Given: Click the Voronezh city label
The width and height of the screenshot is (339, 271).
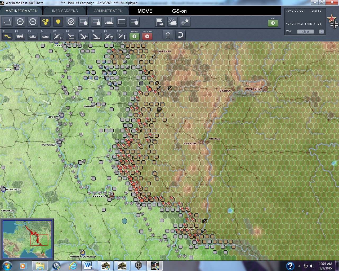Looking at the screenshot, I should 49,145.
